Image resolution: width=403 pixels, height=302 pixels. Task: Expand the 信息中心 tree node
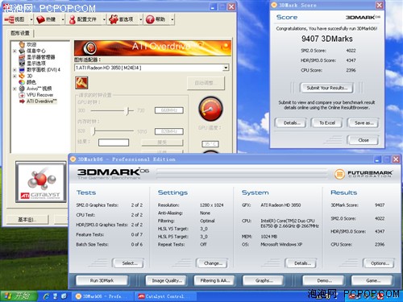point(15,51)
